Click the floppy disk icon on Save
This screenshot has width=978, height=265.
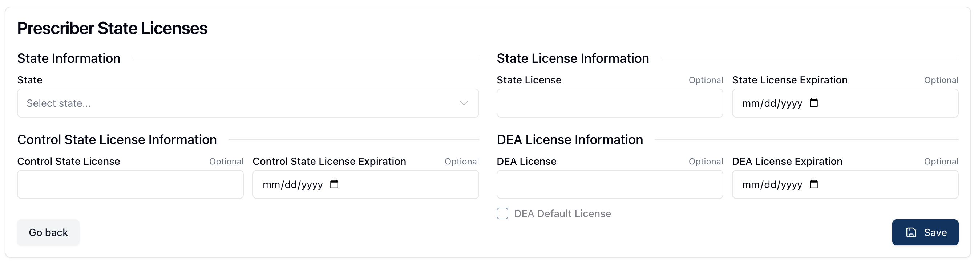click(911, 232)
